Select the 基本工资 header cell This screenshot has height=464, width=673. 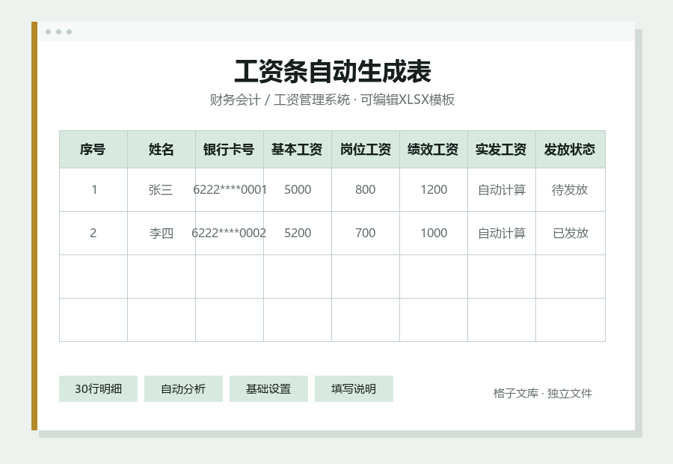click(x=298, y=150)
